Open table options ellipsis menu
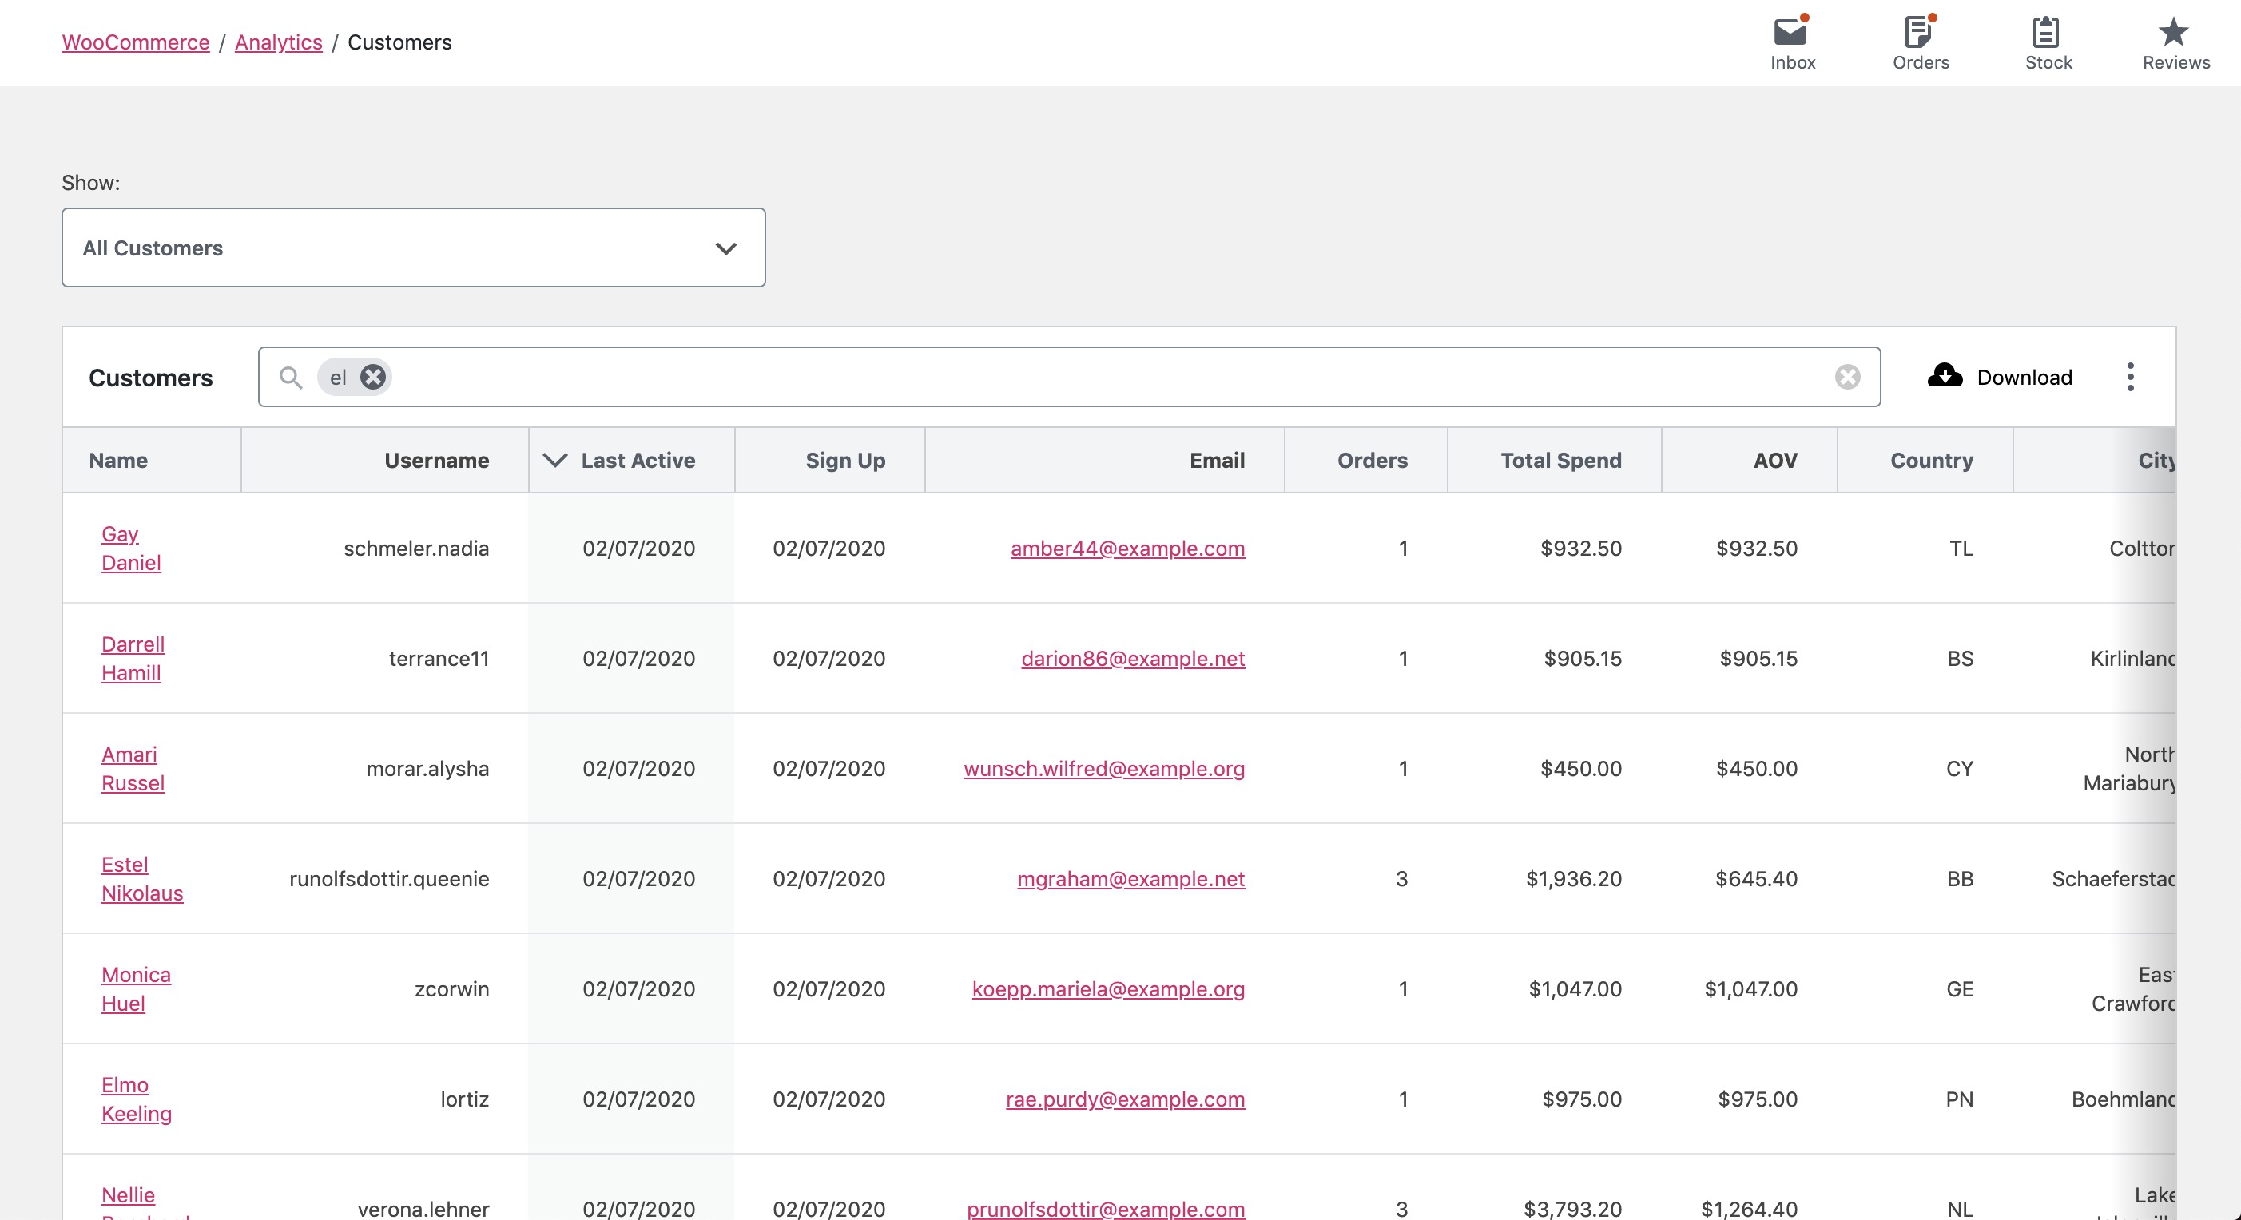Image resolution: width=2241 pixels, height=1220 pixels. click(x=2130, y=377)
